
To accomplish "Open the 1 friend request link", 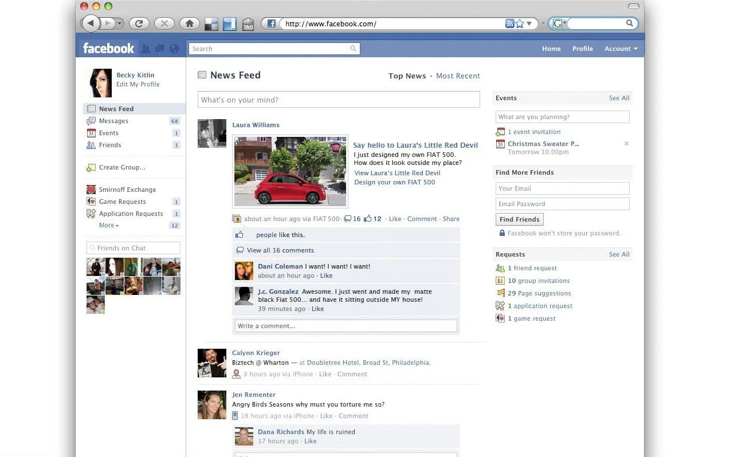I will [532, 268].
